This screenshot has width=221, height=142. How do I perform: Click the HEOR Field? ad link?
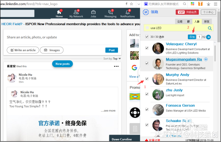pyautogui.click(x=12, y=24)
